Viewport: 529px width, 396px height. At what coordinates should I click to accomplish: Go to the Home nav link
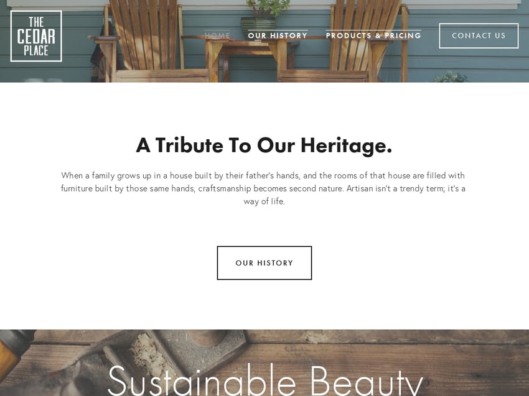(217, 35)
